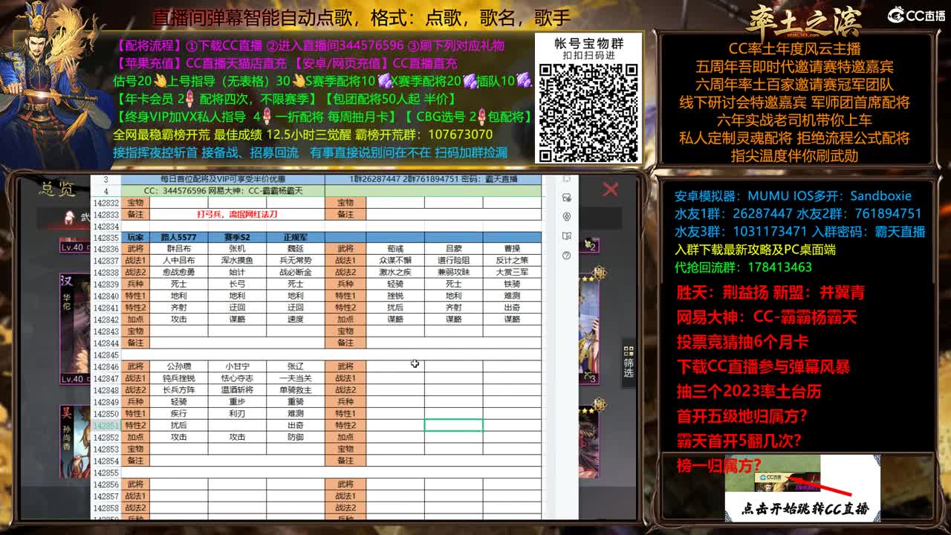Select the 愈战愈勇 cell
Screen dimensions: 951x535
[178, 272]
